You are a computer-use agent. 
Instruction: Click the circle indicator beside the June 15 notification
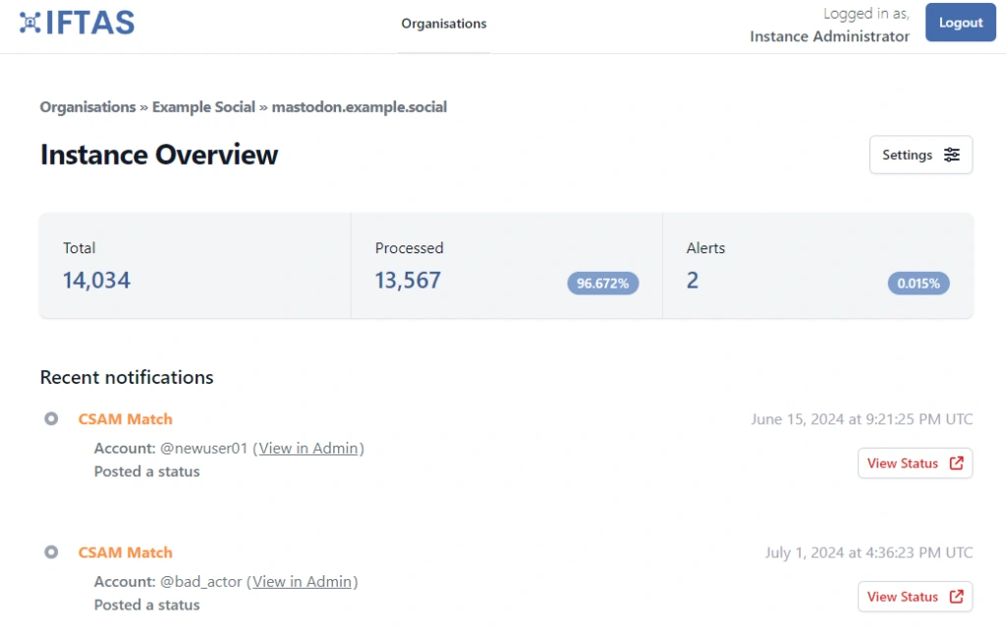click(x=51, y=418)
